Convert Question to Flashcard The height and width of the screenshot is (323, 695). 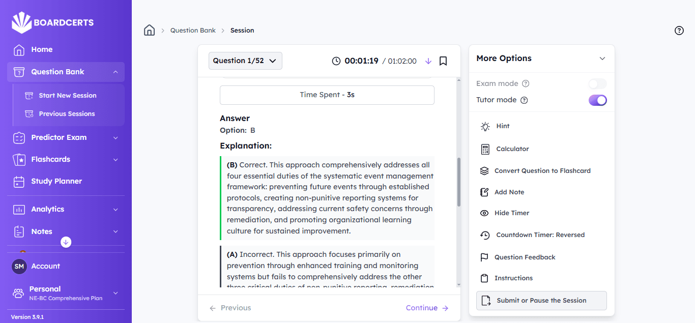coord(542,171)
